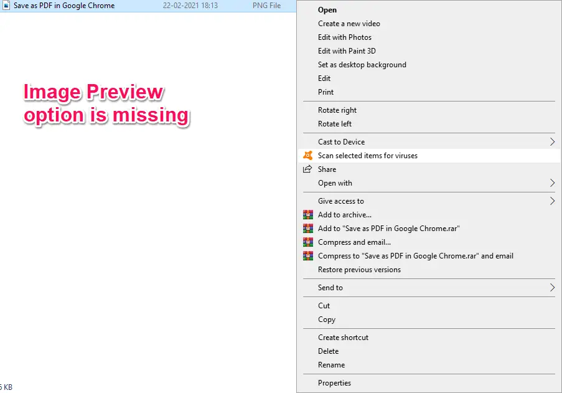The width and height of the screenshot is (562, 393).
Task: Select Compress to "Save as PDF in Google Chrome.rar" and email
Action: point(429,255)
